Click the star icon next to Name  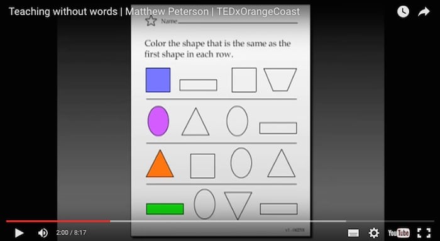pos(151,21)
